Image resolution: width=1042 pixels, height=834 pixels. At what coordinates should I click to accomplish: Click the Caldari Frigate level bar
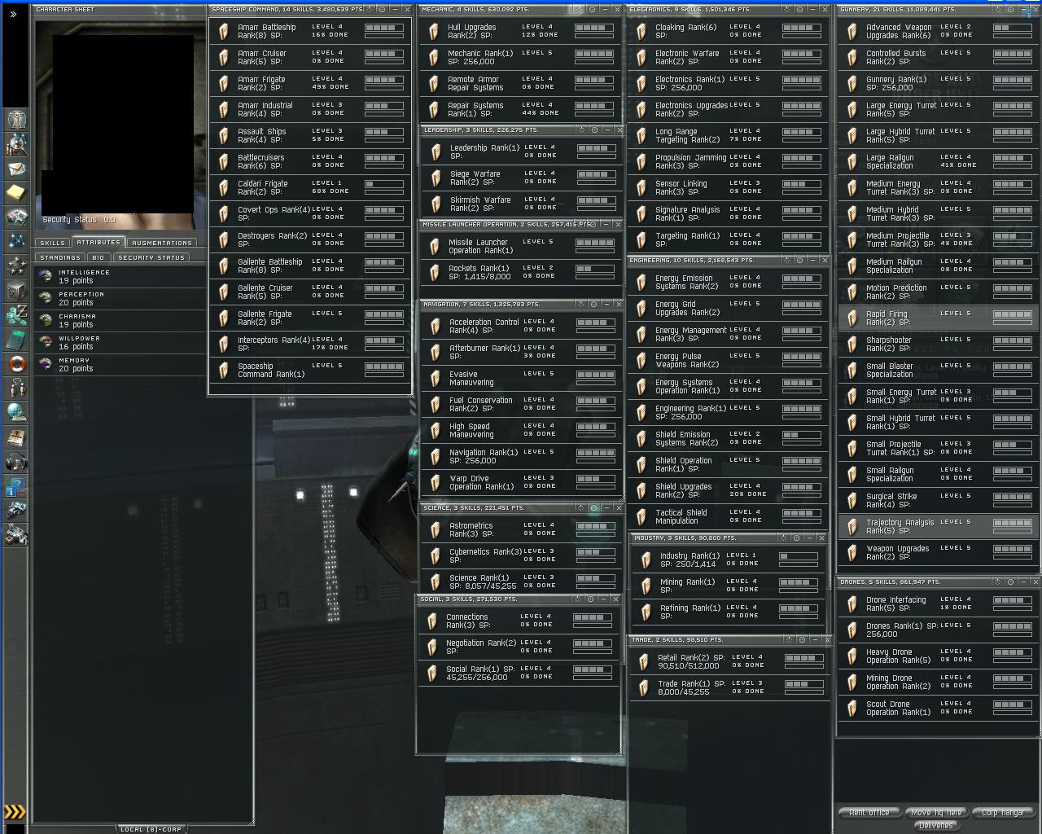(384, 184)
